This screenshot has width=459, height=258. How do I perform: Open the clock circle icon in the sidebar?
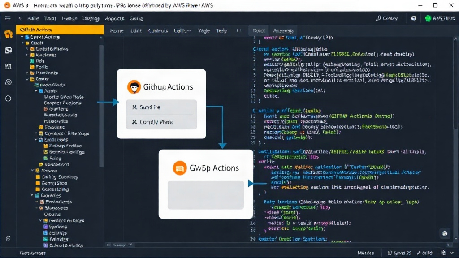(x=9, y=99)
